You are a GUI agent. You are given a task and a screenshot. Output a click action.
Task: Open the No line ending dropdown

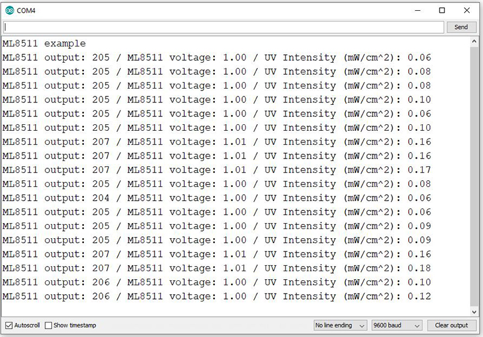[340, 326]
